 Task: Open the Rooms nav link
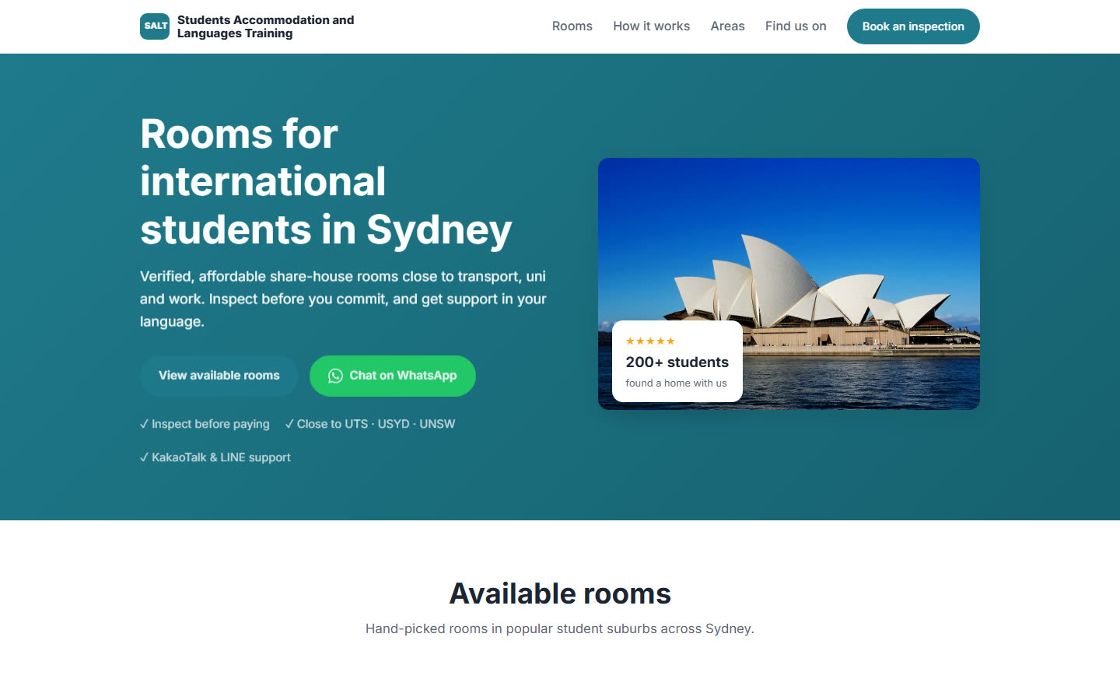[x=572, y=26]
